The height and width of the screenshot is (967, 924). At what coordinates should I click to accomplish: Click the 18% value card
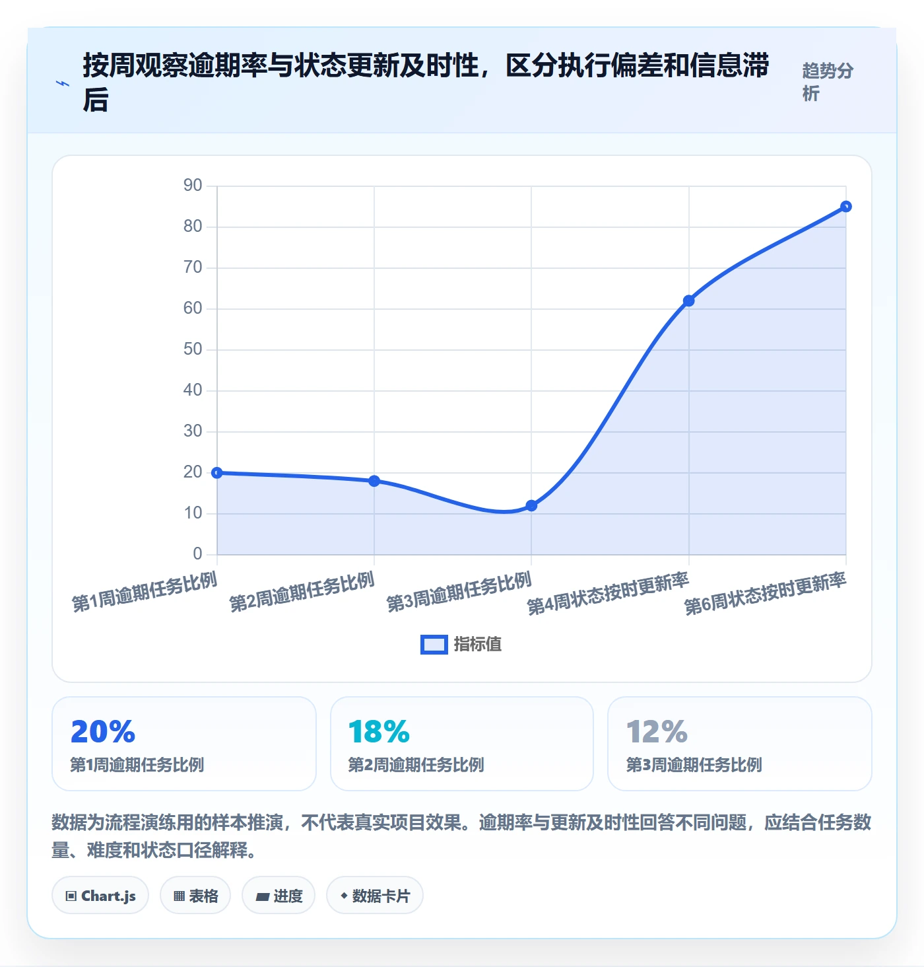pyautogui.click(x=462, y=744)
